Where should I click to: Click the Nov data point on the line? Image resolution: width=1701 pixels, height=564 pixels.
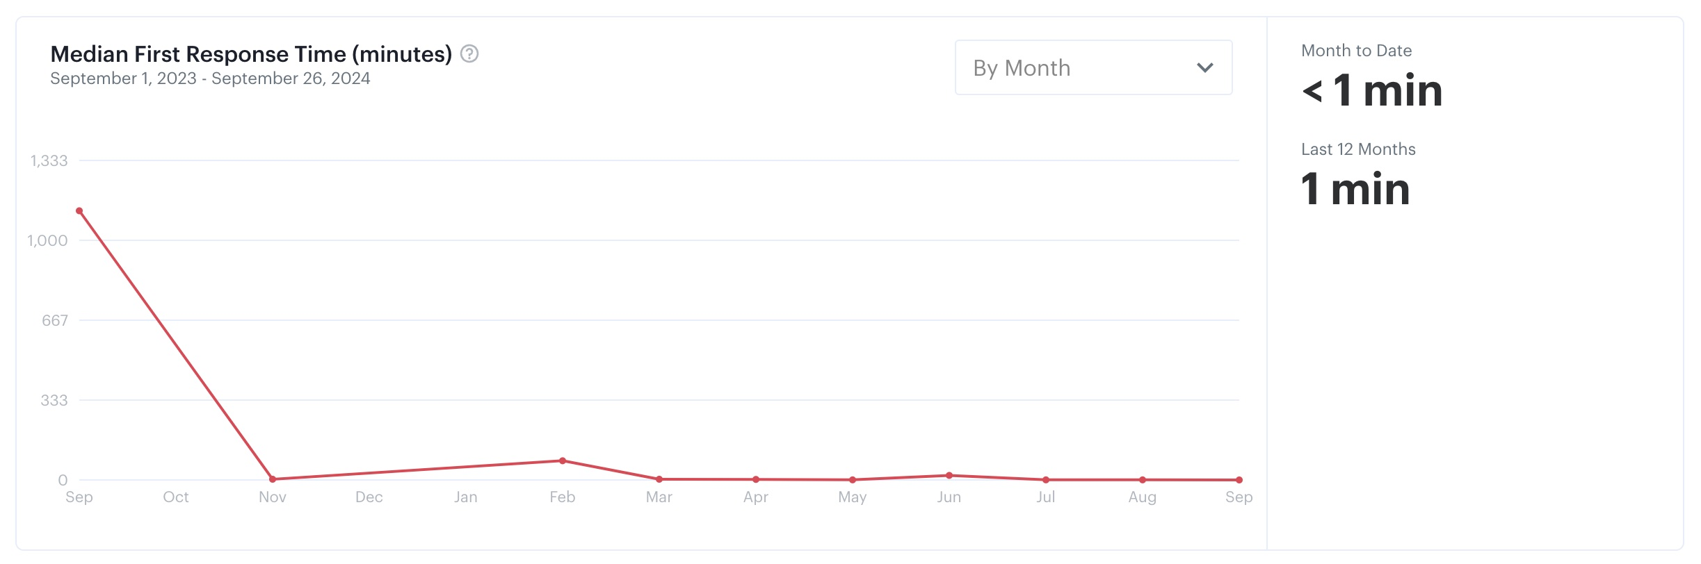click(x=273, y=479)
